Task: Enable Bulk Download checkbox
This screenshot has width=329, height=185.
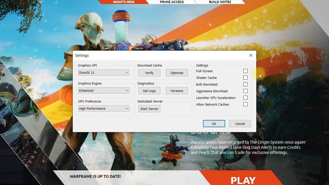Action: [245, 84]
